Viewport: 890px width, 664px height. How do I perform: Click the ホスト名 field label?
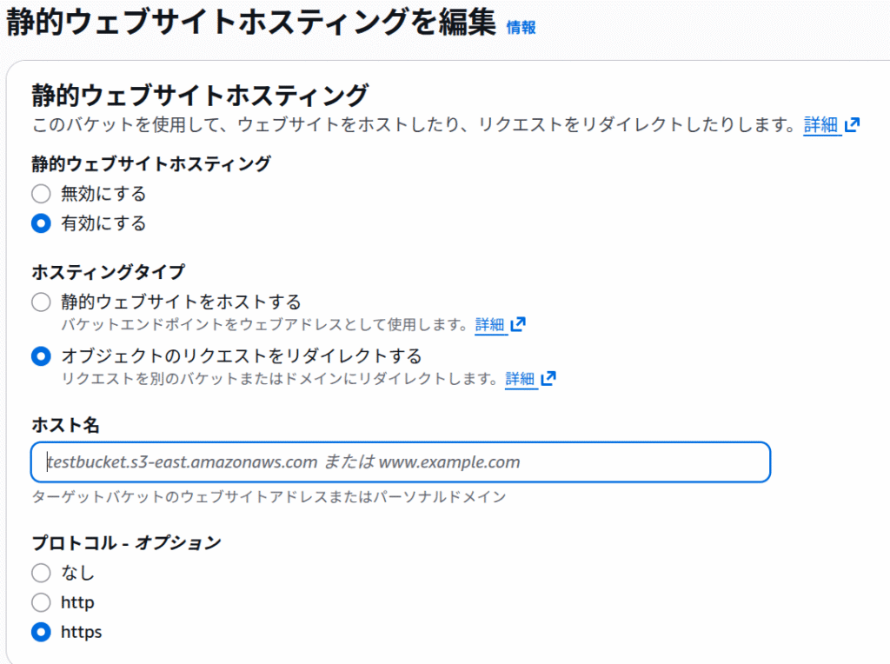click(x=66, y=425)
